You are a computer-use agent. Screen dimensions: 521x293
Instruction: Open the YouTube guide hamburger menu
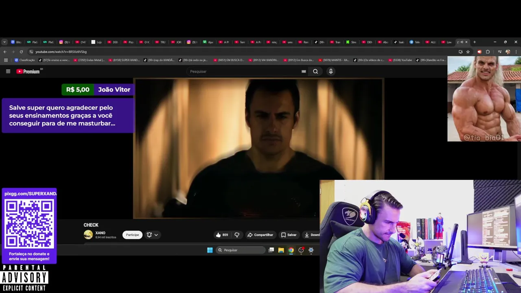[8, 71]
